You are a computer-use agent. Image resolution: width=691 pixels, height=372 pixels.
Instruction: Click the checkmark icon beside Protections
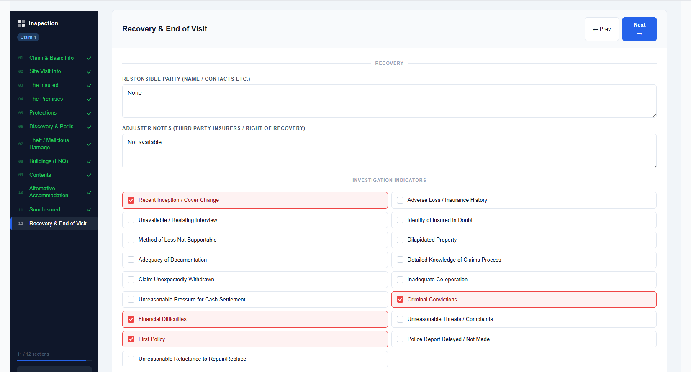tap(89, 113)
